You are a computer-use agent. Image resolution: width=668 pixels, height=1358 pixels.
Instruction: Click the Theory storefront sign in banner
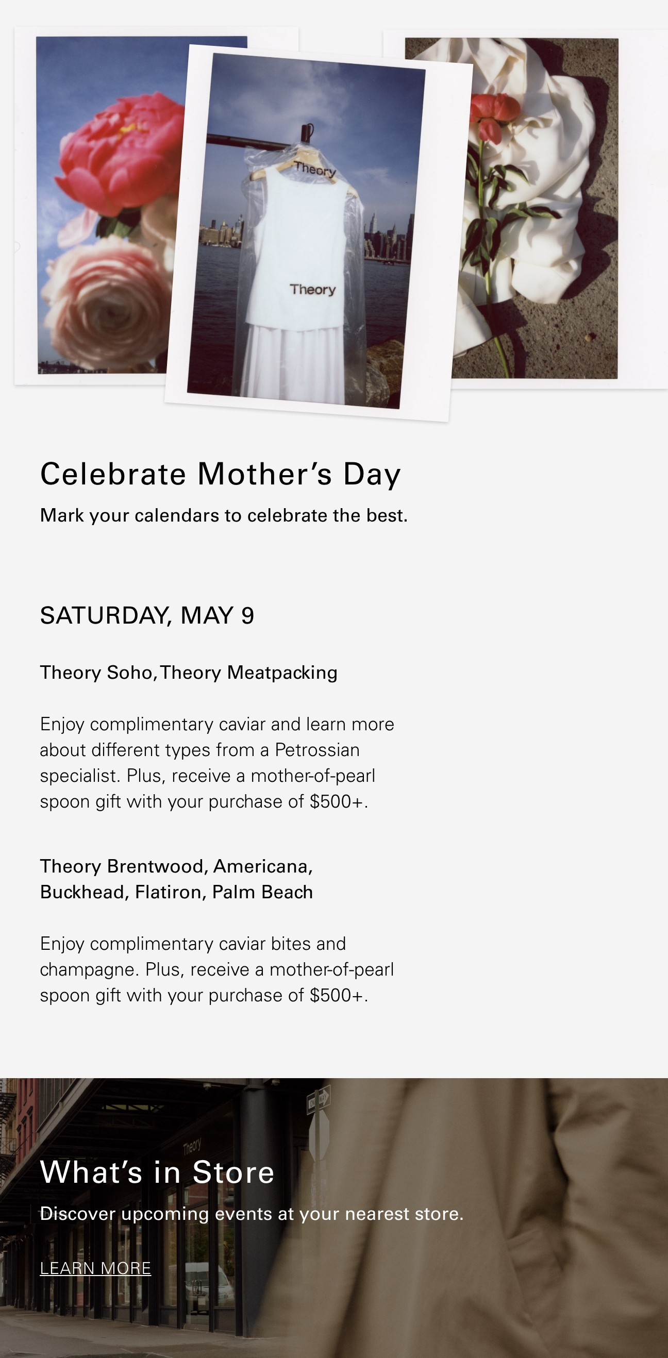point(192,1147)
